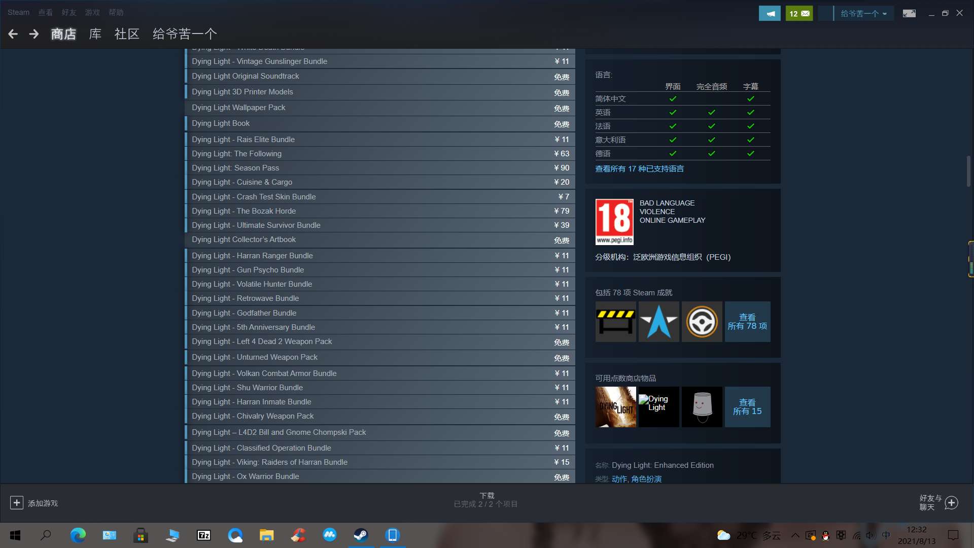View the blue star achievement icon

click(x=658, y=322)
